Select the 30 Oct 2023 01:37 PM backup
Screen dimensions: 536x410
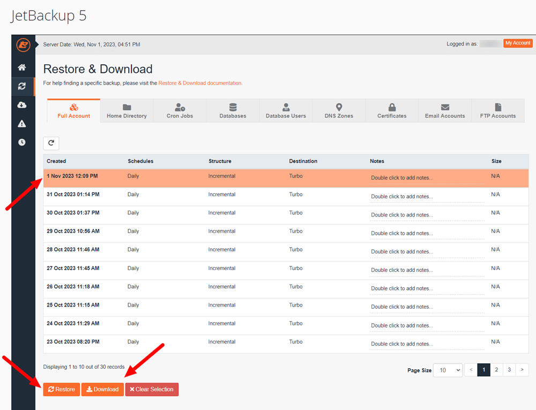286,215
